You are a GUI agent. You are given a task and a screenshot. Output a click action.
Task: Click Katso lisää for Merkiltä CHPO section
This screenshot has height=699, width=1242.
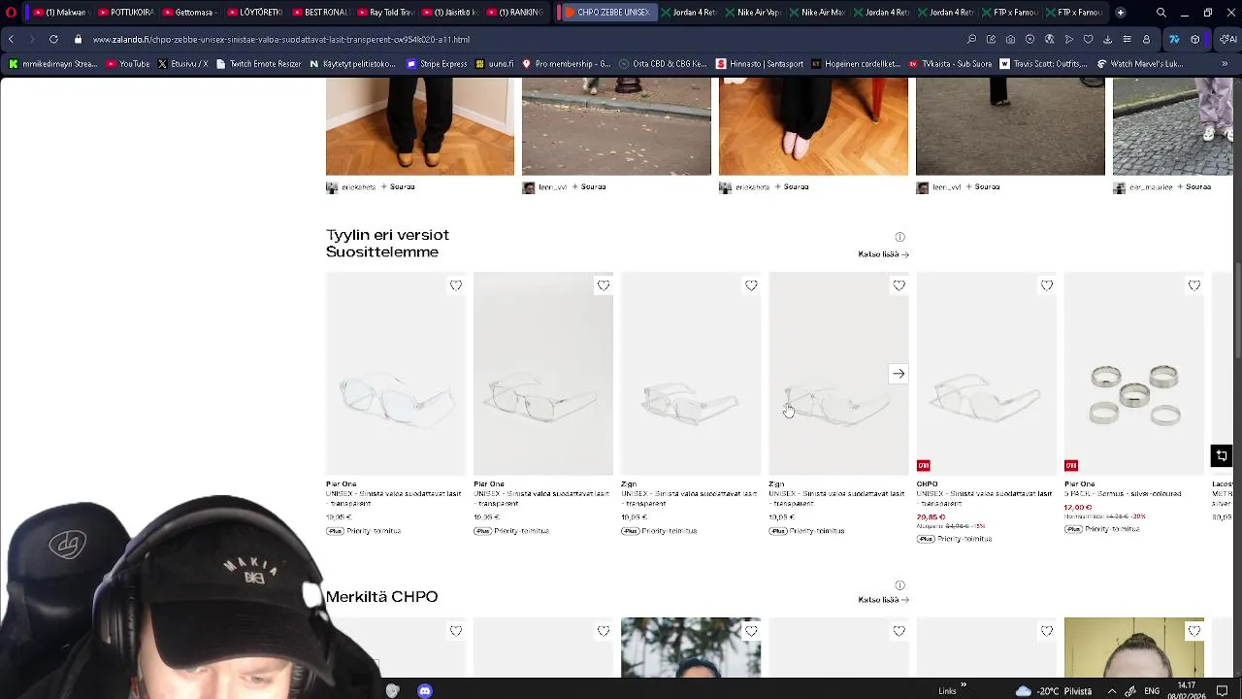click(x=883, y=600)
